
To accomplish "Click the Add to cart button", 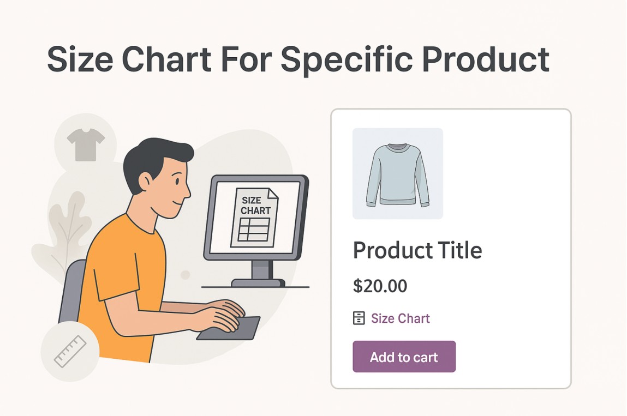I will [x=404, y=357].
